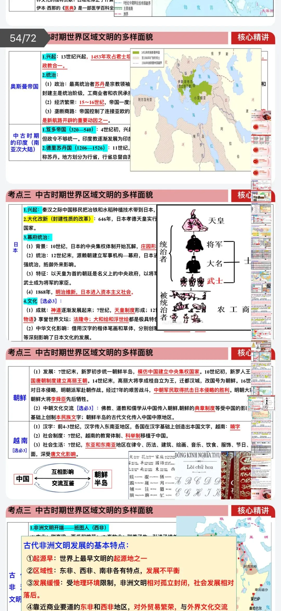Viewport: 281px width, 611px height.
Task: Click the highlighted 2.大化改新 heading
Action: (58, 219)
